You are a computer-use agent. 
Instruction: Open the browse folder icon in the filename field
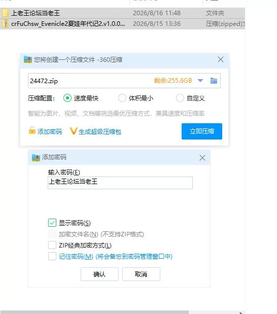214,81
